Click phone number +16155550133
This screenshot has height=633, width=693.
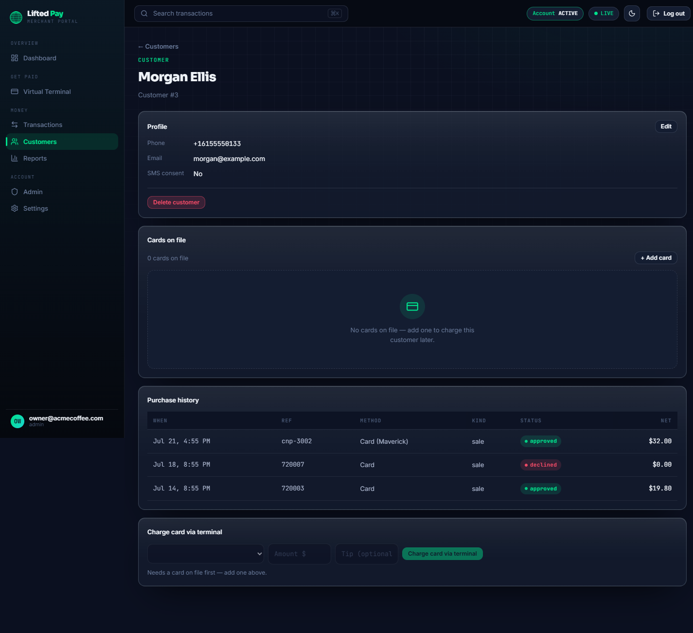(217, 144)
